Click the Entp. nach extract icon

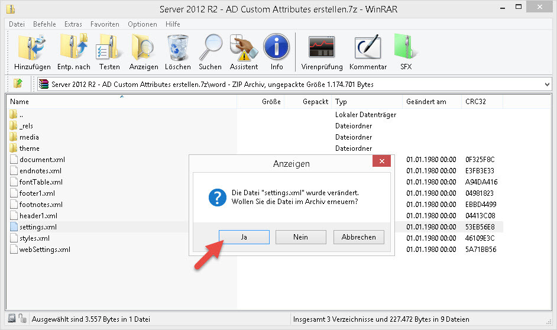[74, 51]
